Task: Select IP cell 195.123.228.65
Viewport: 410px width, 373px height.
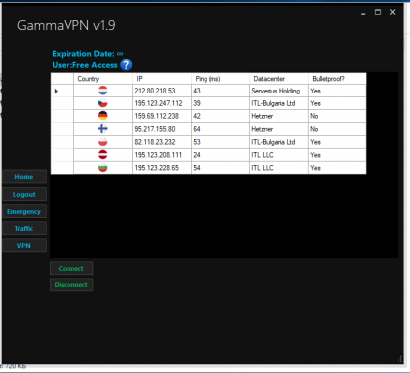Action: [x=162, y=168]
